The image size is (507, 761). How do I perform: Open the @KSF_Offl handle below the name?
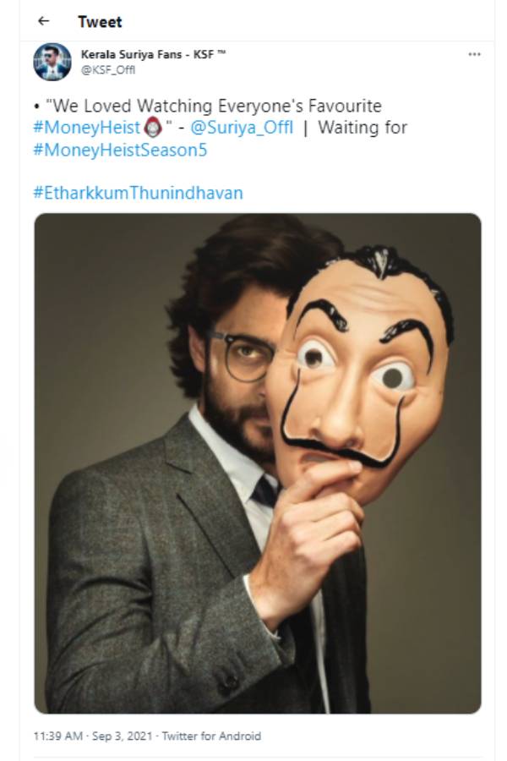coord(108,70)
